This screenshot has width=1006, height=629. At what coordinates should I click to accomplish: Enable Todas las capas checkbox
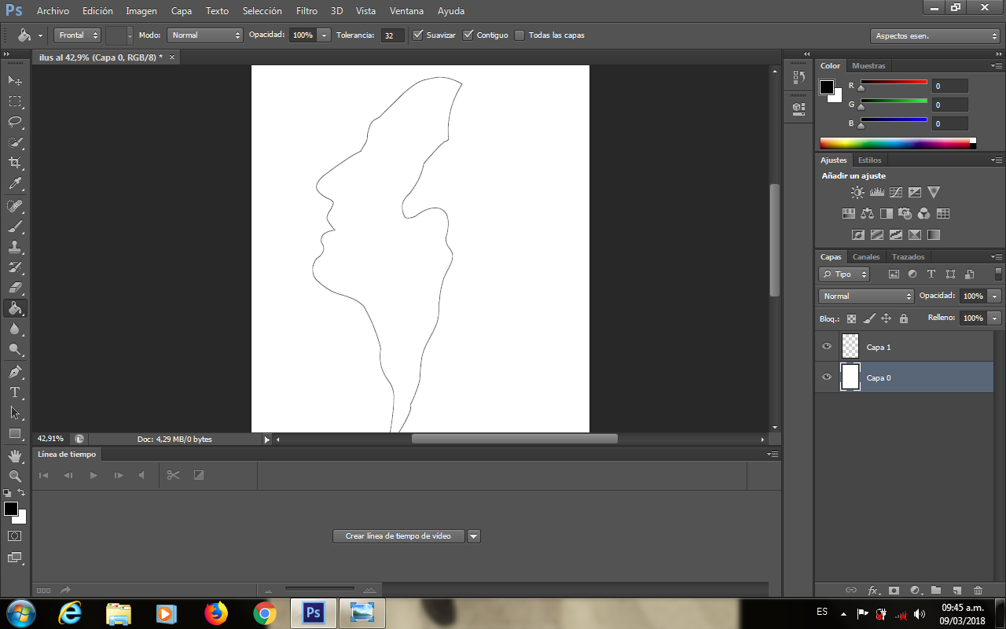520,35
